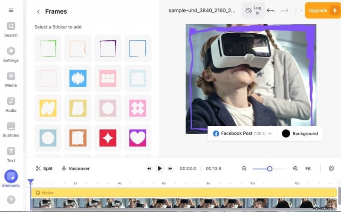Viewport: 341px width, 212px height.
Task: Add the orange ornate frame sticker
Action: [x=78, y=138]
